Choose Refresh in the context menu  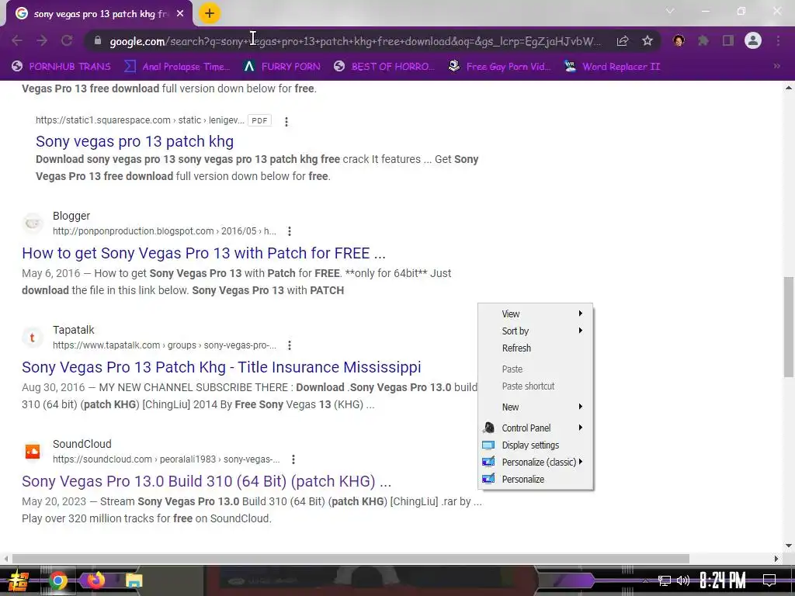pos(536,348)
